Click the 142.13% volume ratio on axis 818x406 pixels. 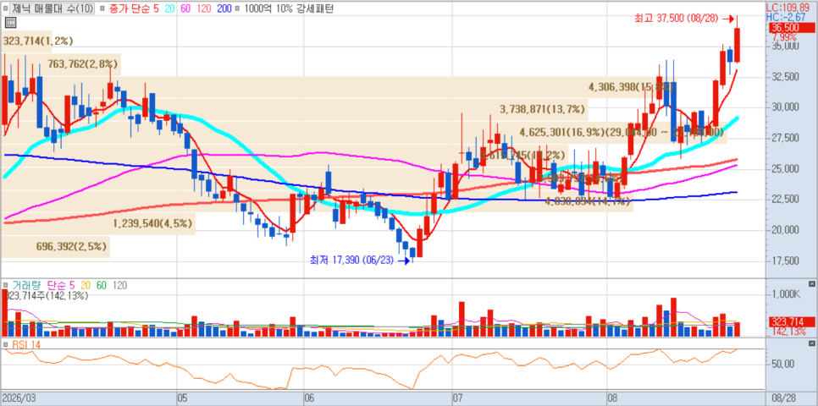(788, 332)
